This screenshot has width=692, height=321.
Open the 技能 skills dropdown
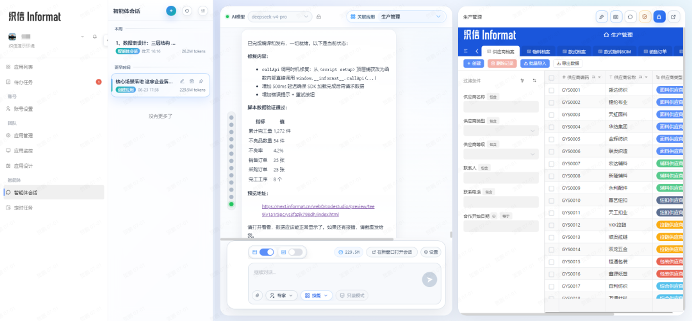[x=317, y=295]
